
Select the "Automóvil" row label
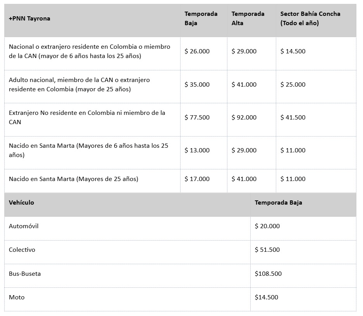24,226
